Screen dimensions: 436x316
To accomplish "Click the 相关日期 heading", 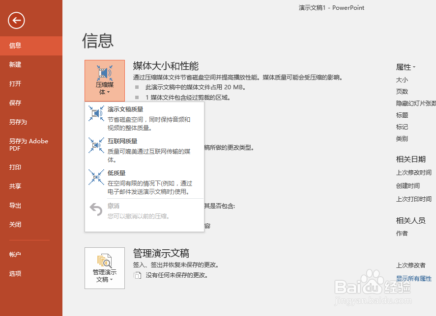I will coord(411,159).
